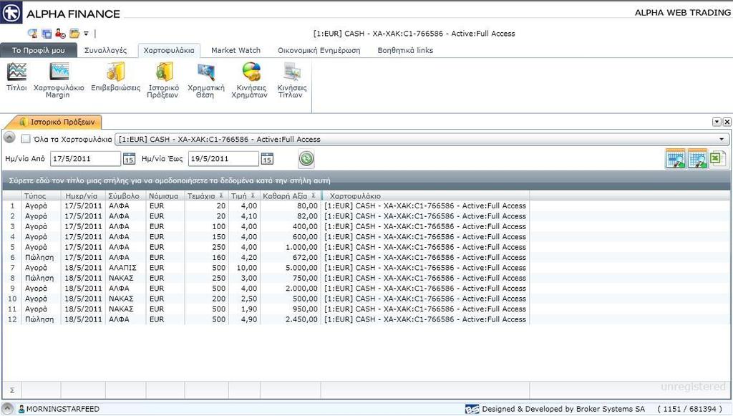Click the Alpha Finance logo

pyautogui.click(x=11, y=13)
